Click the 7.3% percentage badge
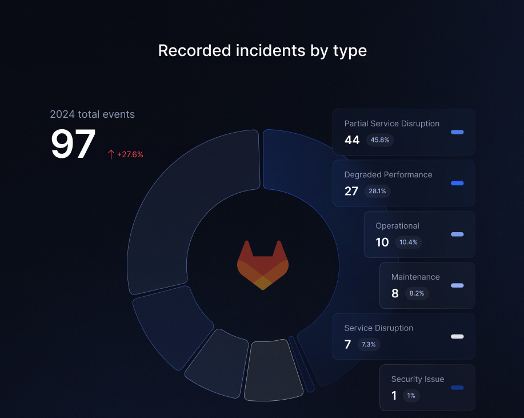The height and width of the screenshot is (418, 524). coord(369,344)
